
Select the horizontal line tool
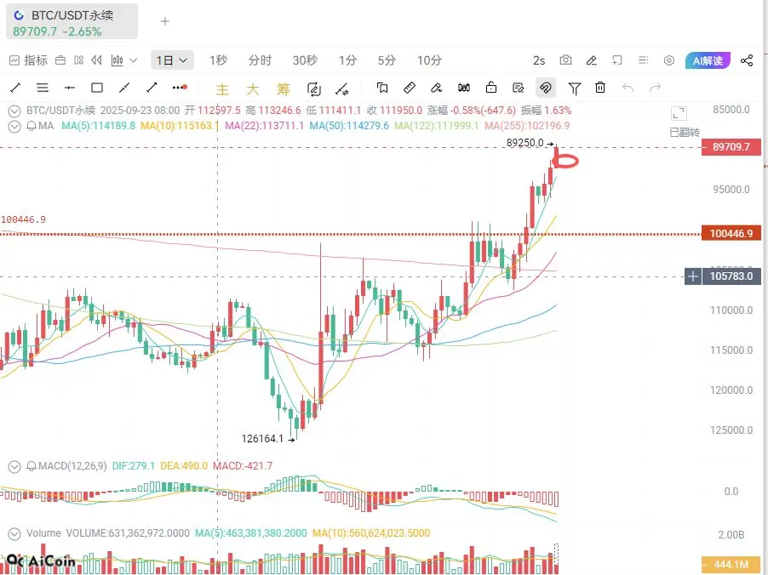click(70, 88)
